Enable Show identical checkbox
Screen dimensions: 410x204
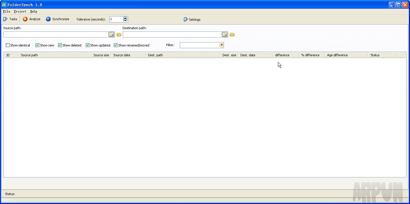tap(8, 45)
